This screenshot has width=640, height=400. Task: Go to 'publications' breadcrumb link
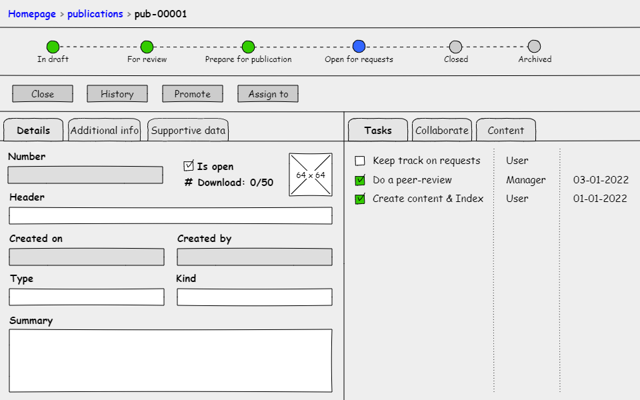pyautogui.click(x=95, y=14)
